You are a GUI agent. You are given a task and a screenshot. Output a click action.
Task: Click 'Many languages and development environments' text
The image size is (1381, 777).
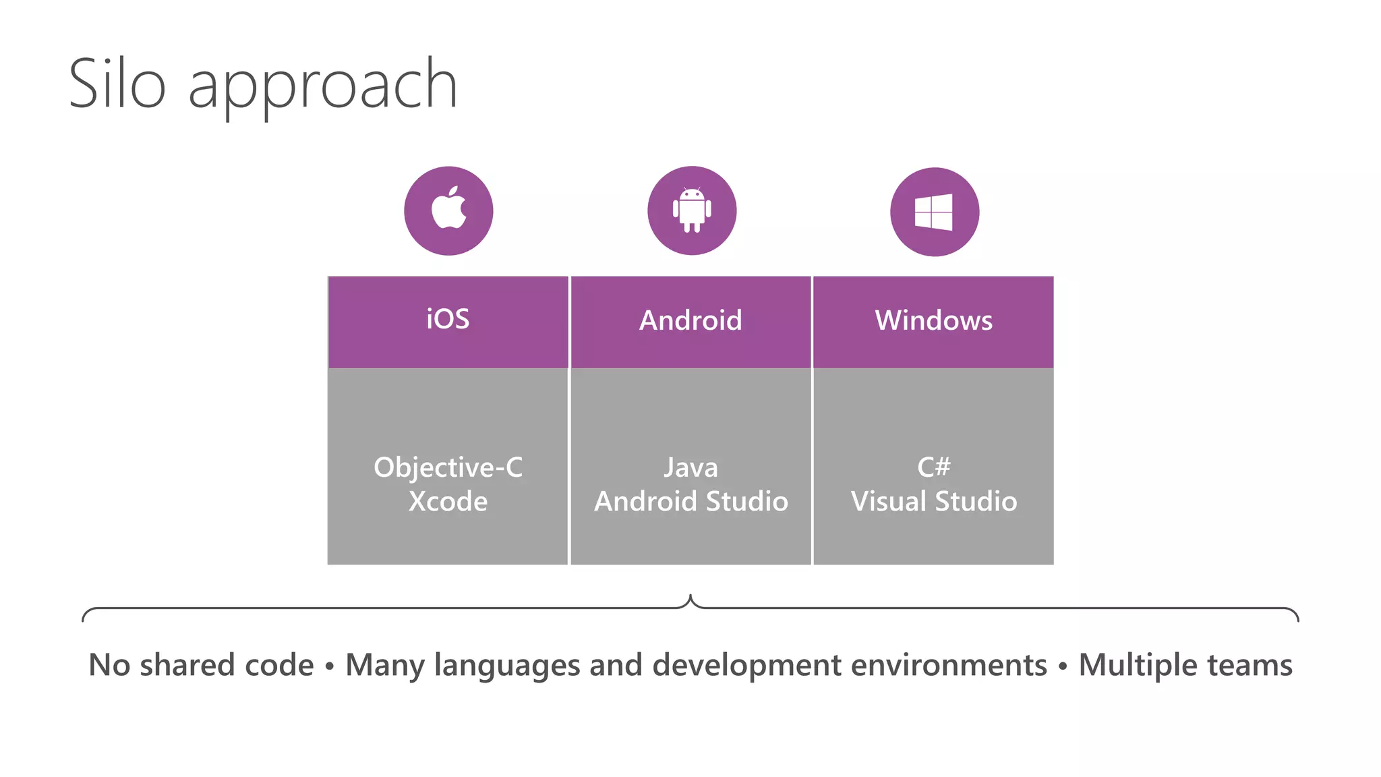pyautogui.click(x=696, y=666)
